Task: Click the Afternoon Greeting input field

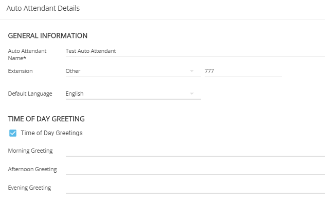Action: 195,170
